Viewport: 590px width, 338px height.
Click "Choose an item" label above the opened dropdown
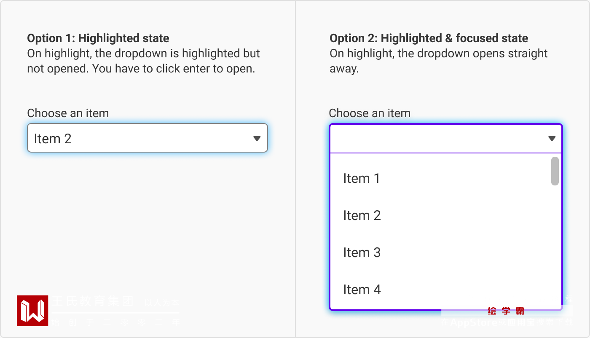click(x=370, y=113)
